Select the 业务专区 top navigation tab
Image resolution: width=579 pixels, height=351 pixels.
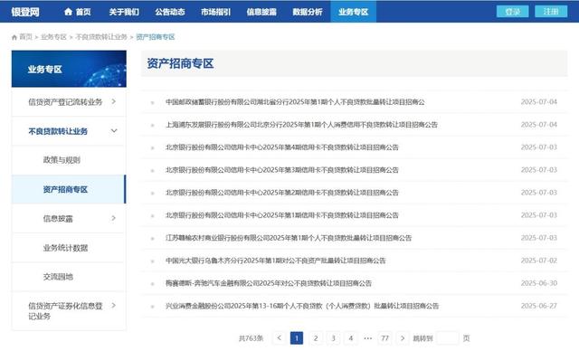[354, 12]
